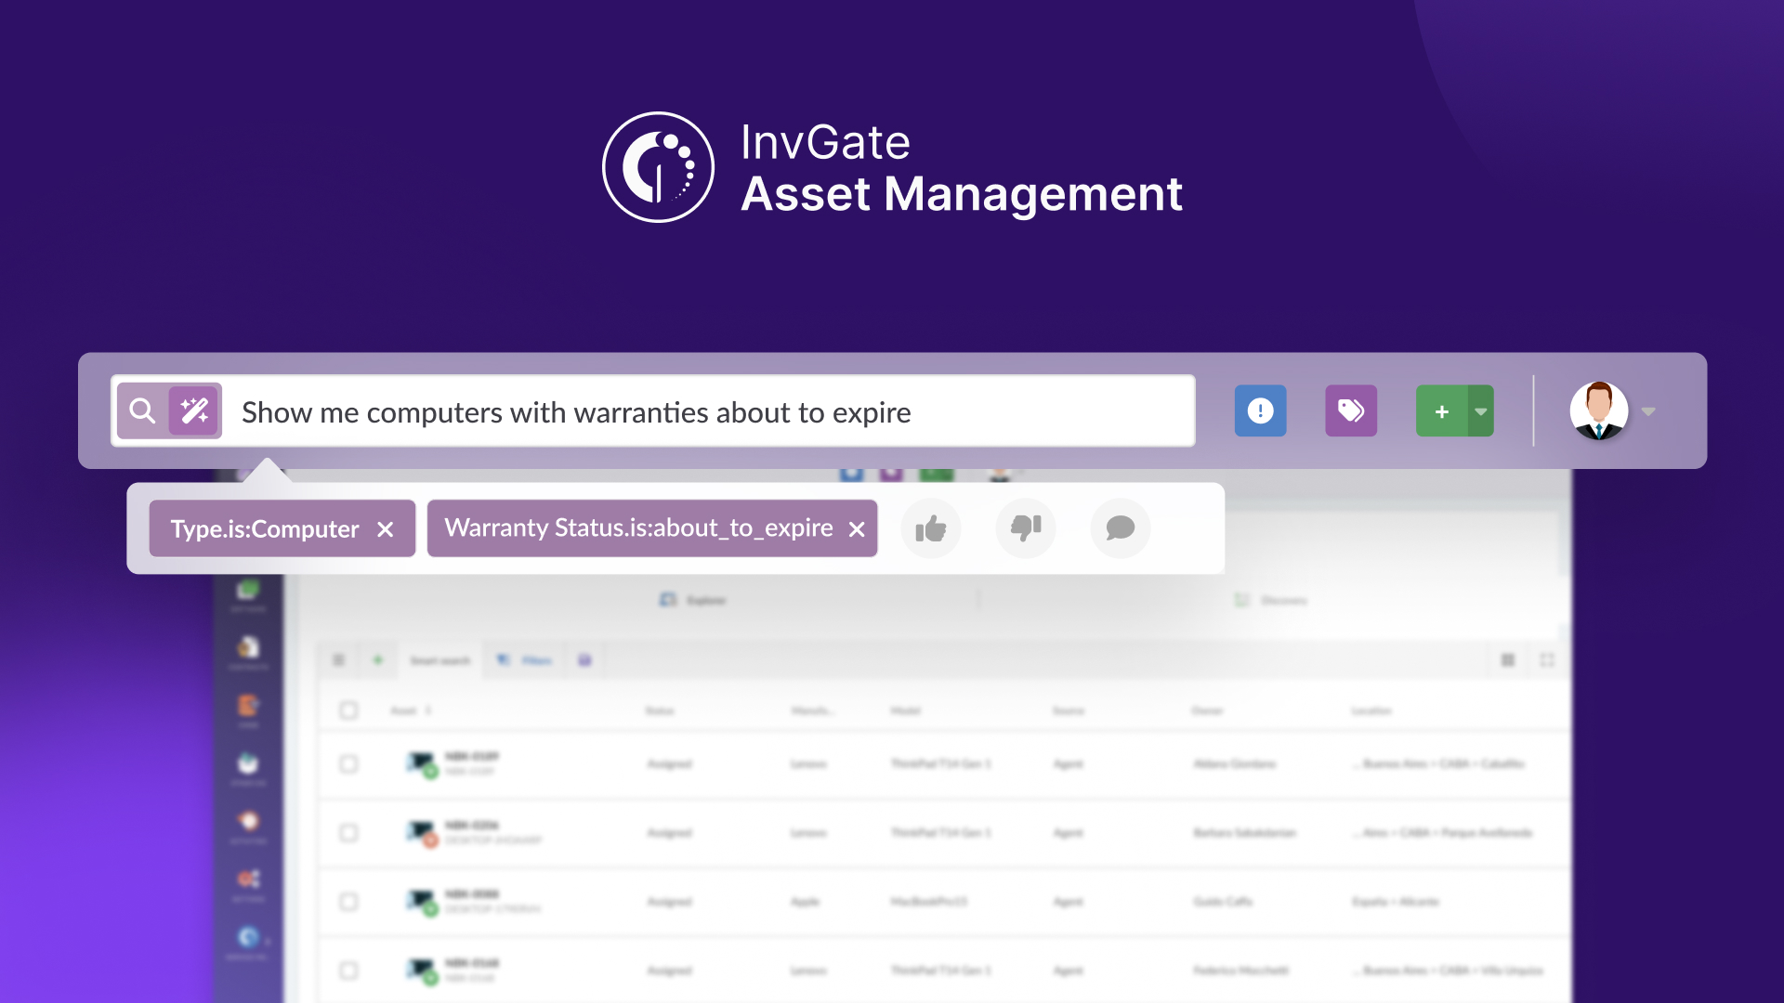Viewport: 1784px width, 1003px height.
Task: Open the blue alerts exclamation icon
Action: (1260, 410)
